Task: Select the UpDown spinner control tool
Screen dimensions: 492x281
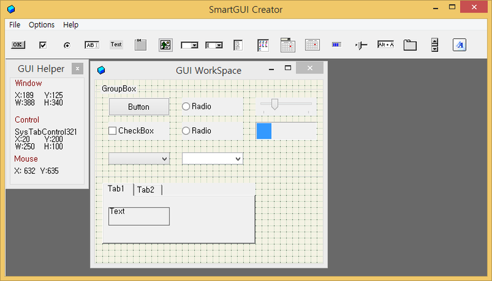Action: coord(435,45)
